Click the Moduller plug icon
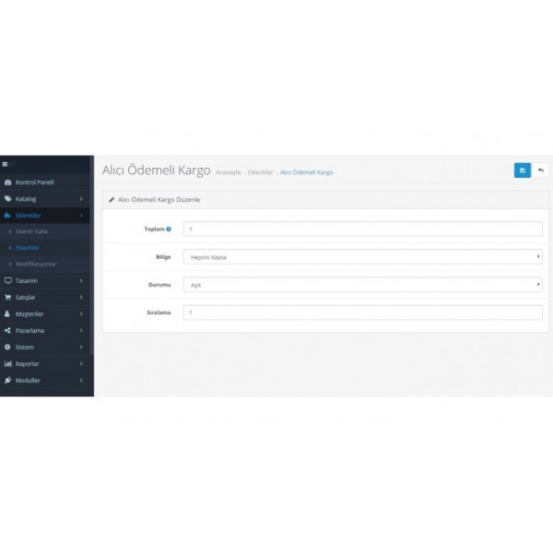 (7, 380)
